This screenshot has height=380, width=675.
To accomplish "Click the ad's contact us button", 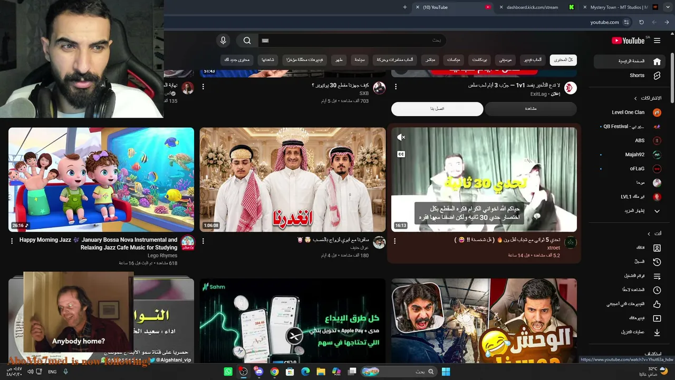I will [437, 109].
